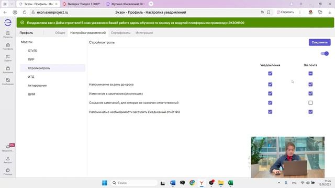Open Companies in the left sidebar
The image size is (335, 188).
click(x=8, y=70)
